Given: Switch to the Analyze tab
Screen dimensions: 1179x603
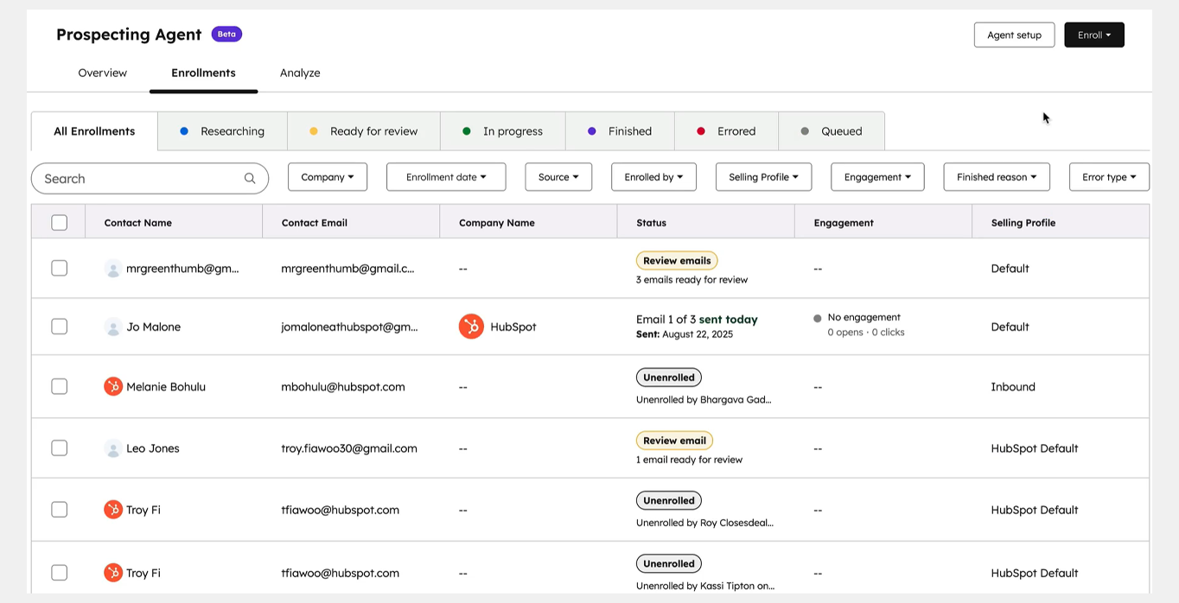Looking at the screenshot, I should pos(300,73).
